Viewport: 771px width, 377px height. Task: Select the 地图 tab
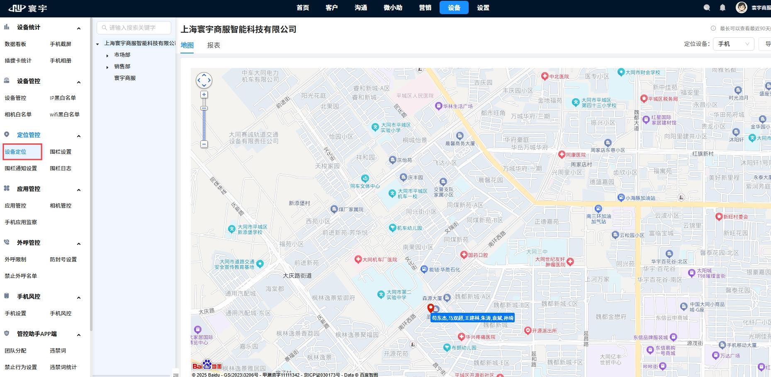tap(187, 45)
